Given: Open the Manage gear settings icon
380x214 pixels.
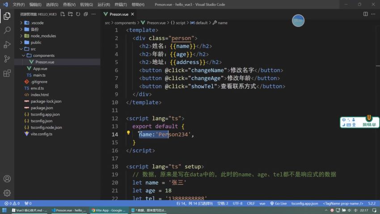Looking at the screenshot, I should pyautogui.click(x=7, y=193).
